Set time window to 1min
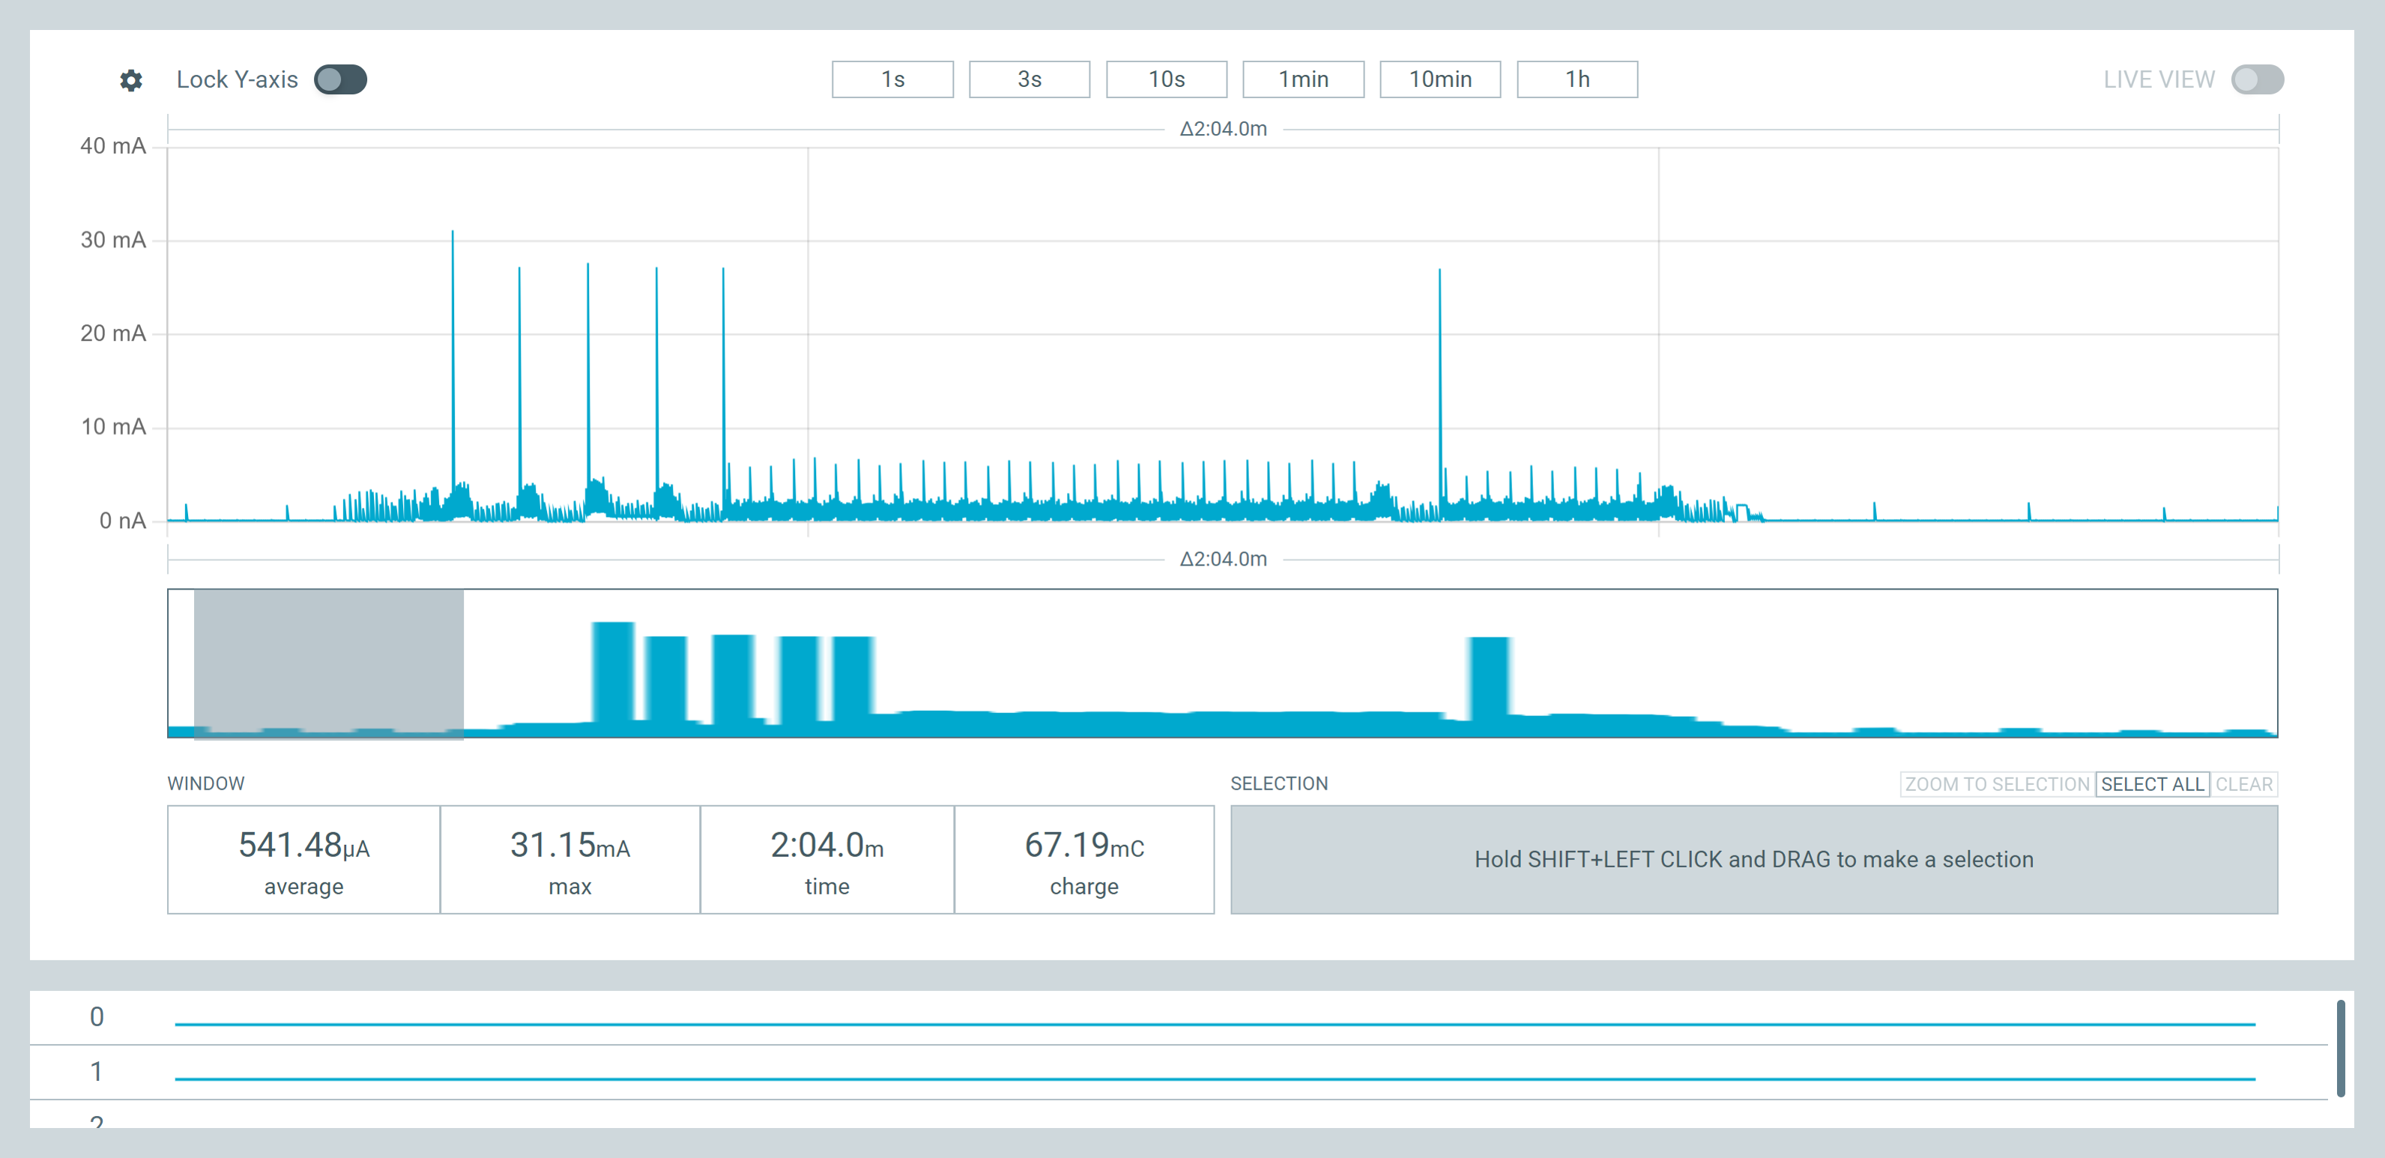2385x1158 pixels. click(1304, 79)
